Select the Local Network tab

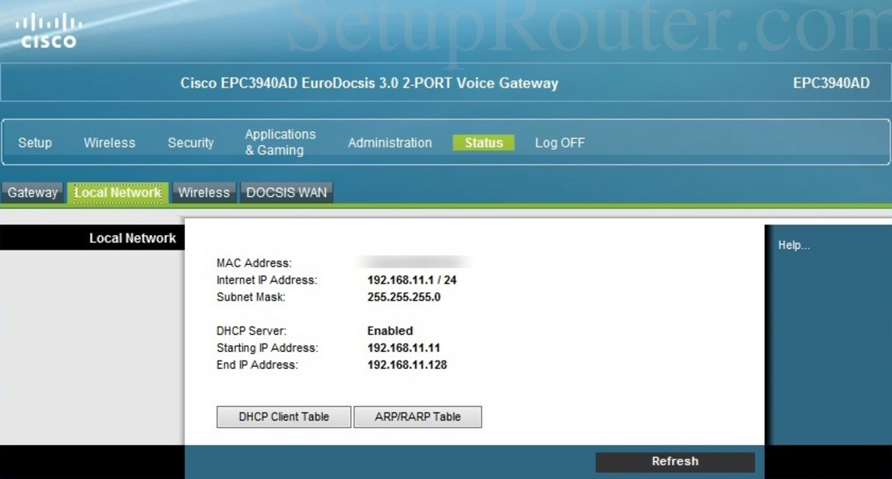click(118, 192)
